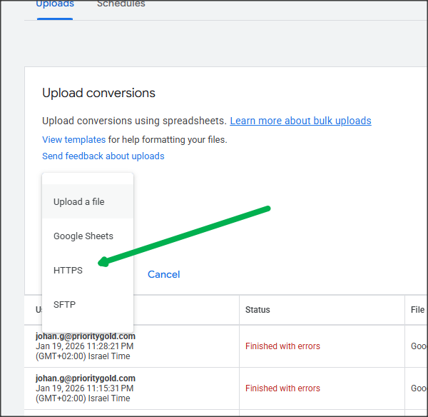Open the Schedules tab
The image size is (428, 417).
121,4
